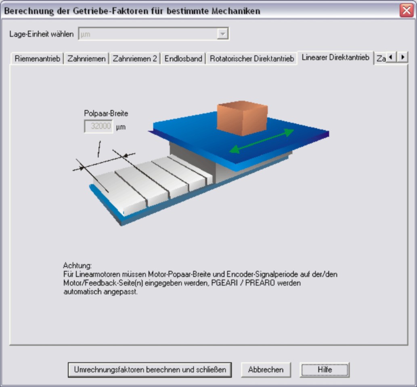Viewport: 417px width, 387px height.
Task: Open the Rotatorischer Direktantrieb tab
Action: 251,59
